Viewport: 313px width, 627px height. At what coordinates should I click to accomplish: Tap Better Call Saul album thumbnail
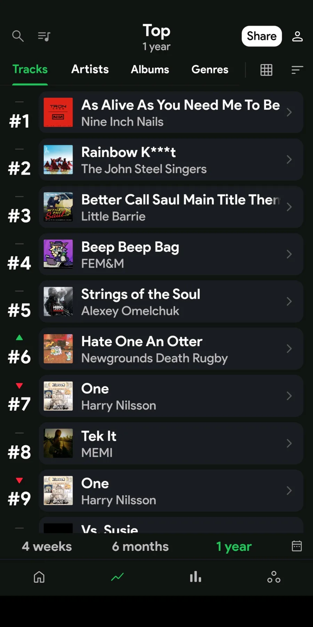pyautogui.click(x=58, y=207)
